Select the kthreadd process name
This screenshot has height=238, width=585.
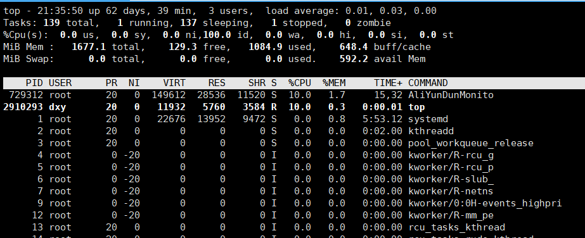coord(431,131)
